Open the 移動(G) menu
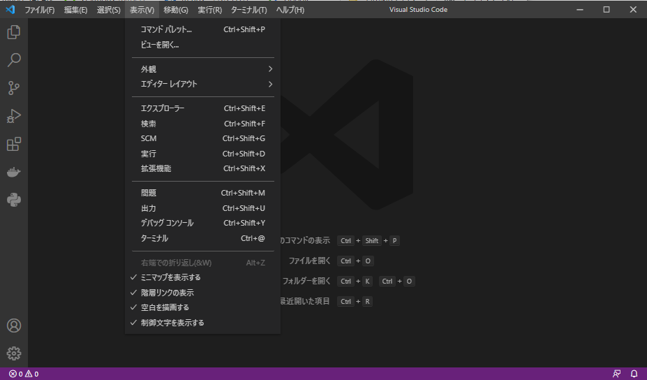The width and height of the screenshot is (647, 380). [176, 10]
